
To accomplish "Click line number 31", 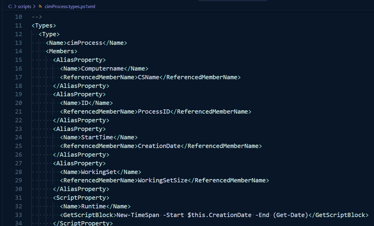I will [x=18, y=198].
